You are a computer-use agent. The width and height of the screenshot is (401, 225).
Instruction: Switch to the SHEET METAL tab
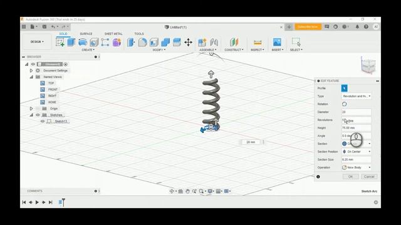[113, 34]
